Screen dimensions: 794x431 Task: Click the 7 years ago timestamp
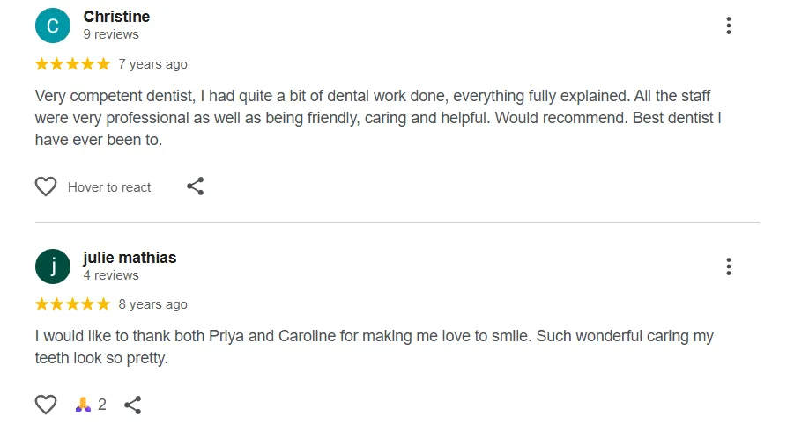(152, 64)
